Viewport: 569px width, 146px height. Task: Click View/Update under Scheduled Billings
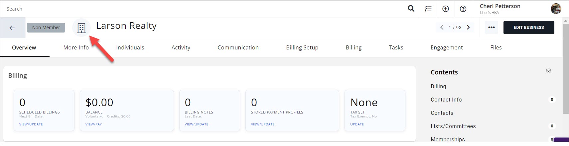pyautogui.click(x=31, y=124)
